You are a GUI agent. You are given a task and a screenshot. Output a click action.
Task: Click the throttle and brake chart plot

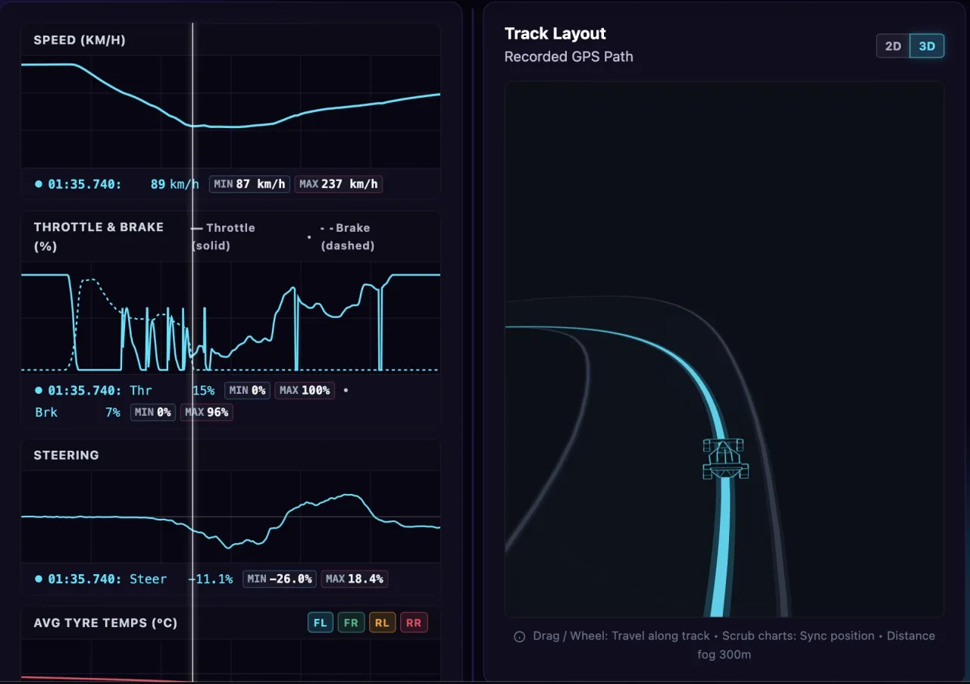(x=230, y=318)
